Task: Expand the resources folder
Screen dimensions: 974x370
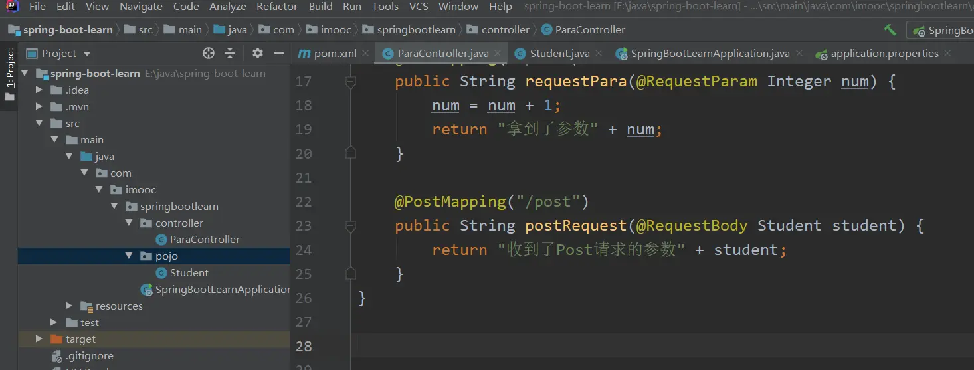Action: [x=69, y=306]
